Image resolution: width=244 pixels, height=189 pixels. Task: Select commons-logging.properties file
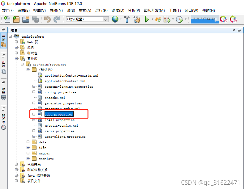pos(69,87)
